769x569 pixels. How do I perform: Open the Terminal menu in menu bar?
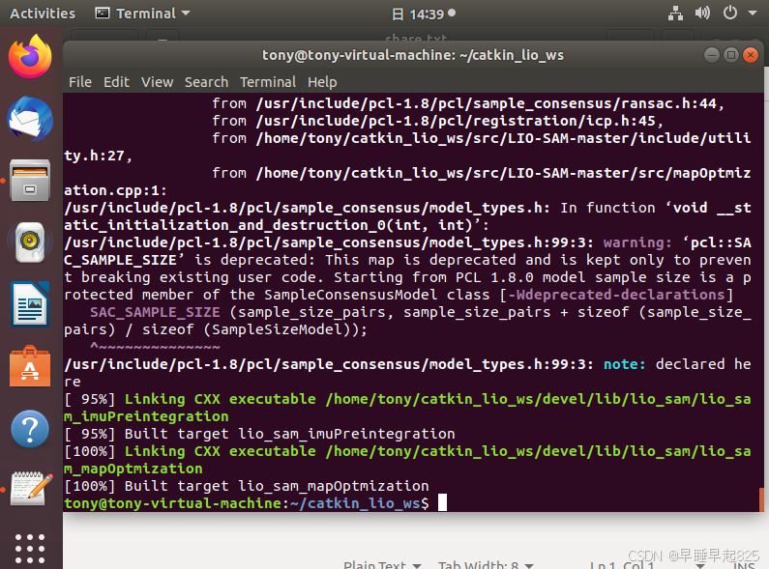(268, 82)
